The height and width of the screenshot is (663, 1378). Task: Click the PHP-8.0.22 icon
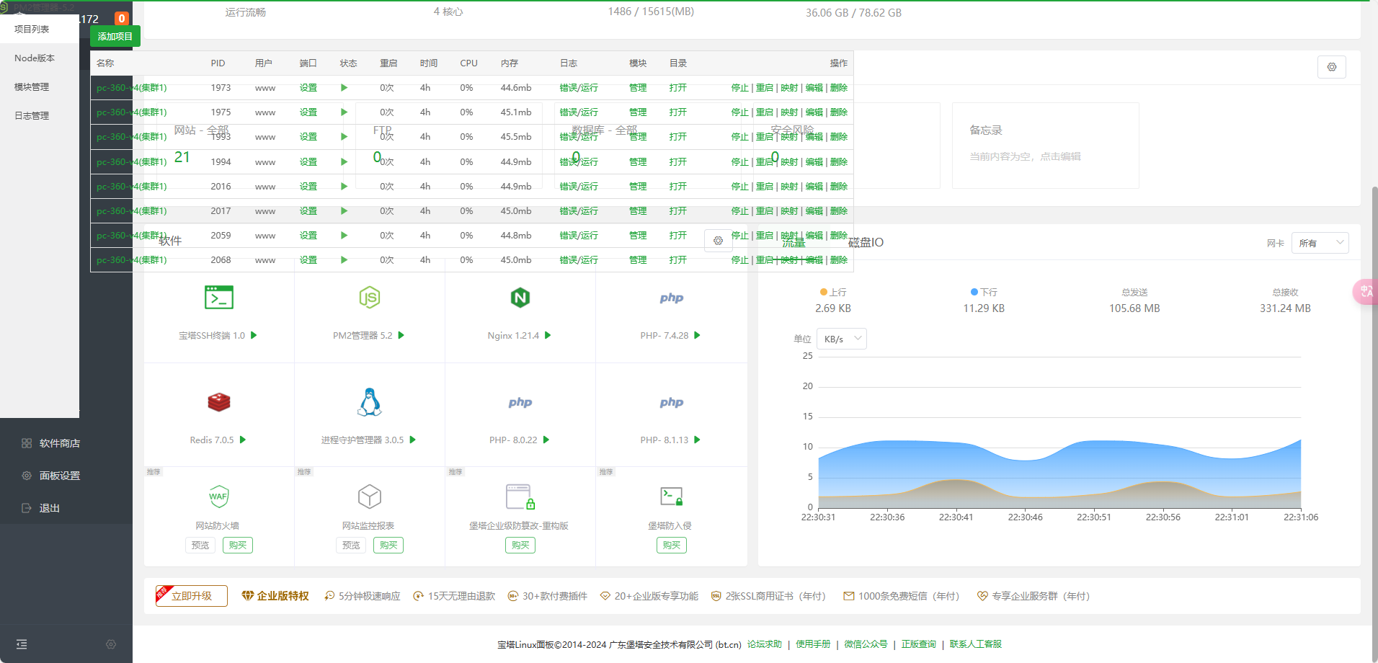tap(520, 402)
